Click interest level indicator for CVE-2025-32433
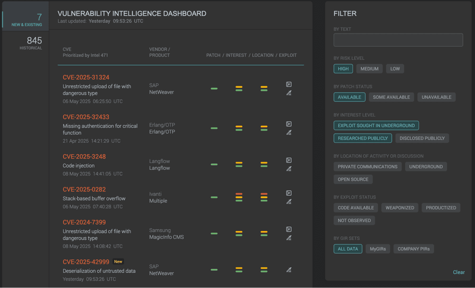 click(239, 128)
